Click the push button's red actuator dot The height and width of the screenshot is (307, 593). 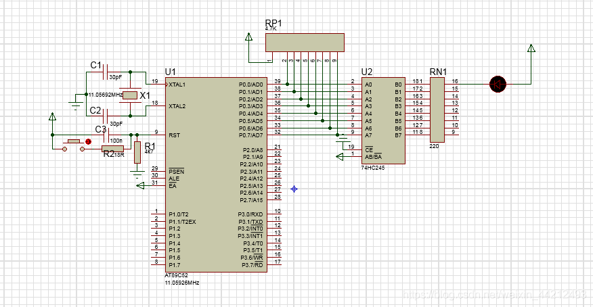[88, 141]
